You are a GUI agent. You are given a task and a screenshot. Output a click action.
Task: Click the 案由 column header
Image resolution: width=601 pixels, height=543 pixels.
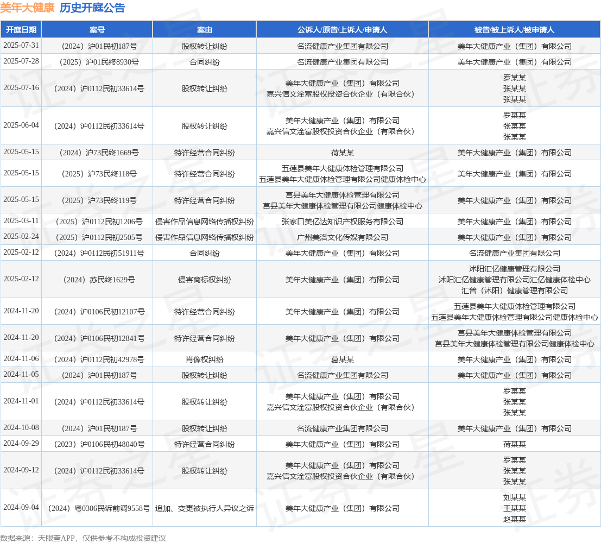pyautogui.click(x=204, y=30)
